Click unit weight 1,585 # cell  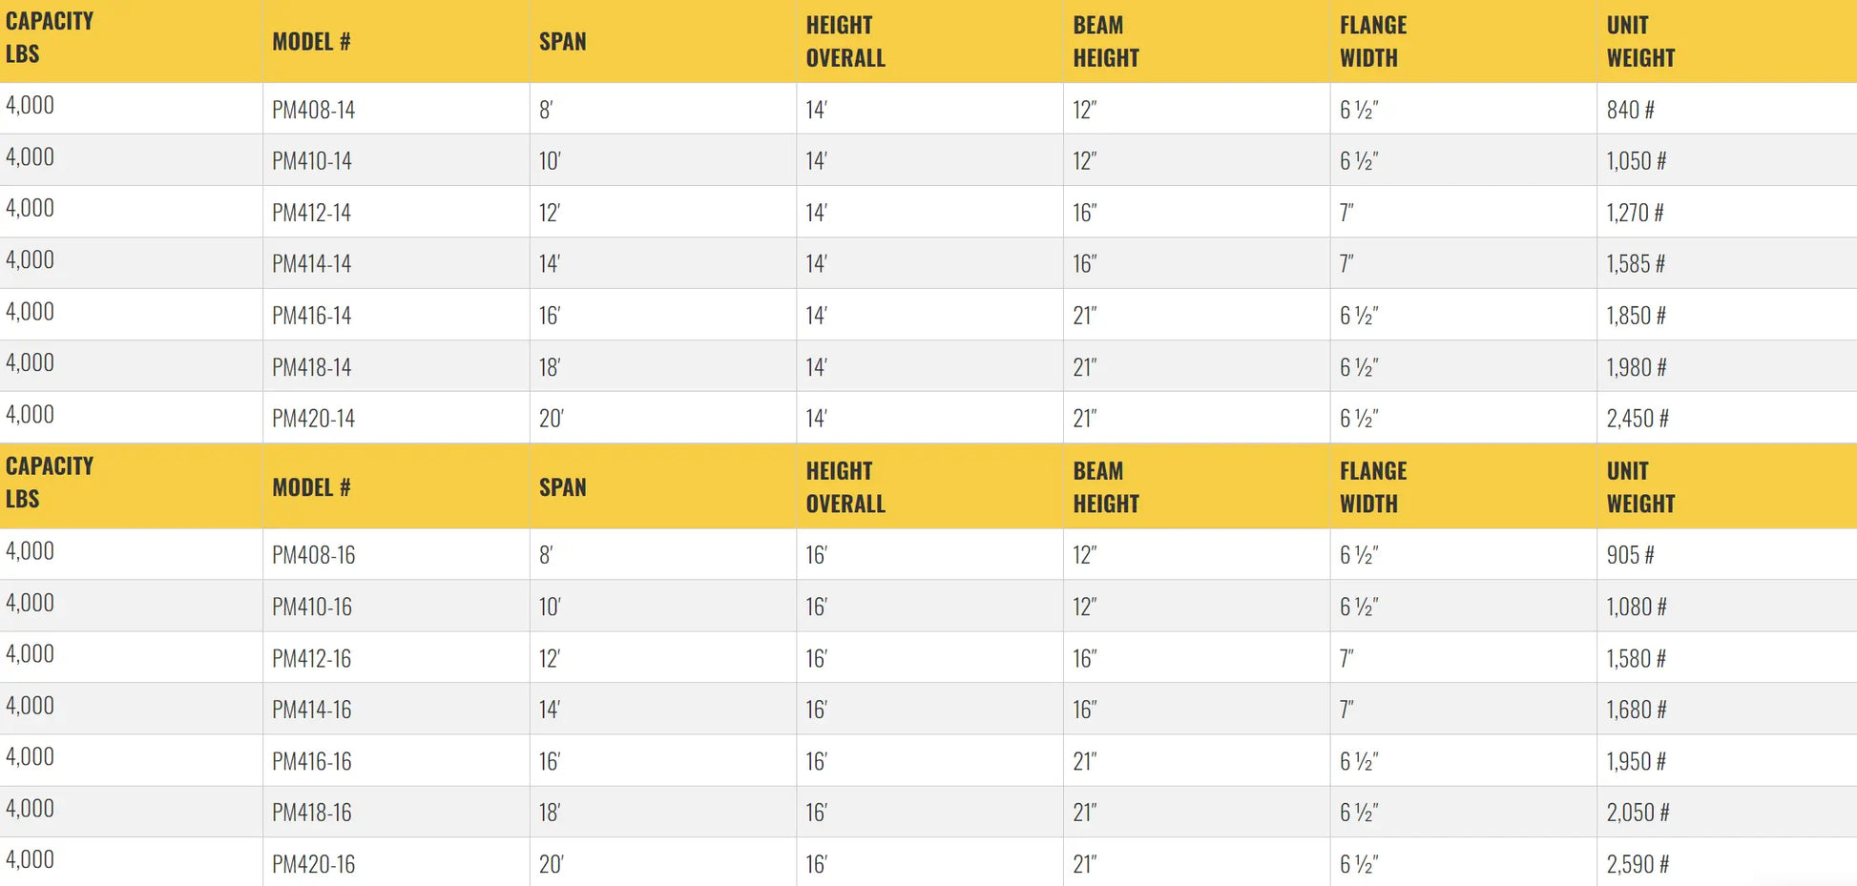click(x=1636, y=264)
